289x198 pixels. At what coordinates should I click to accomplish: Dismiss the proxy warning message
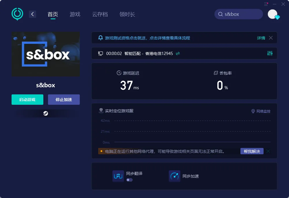pyautogui.click(x=268, y=151)
